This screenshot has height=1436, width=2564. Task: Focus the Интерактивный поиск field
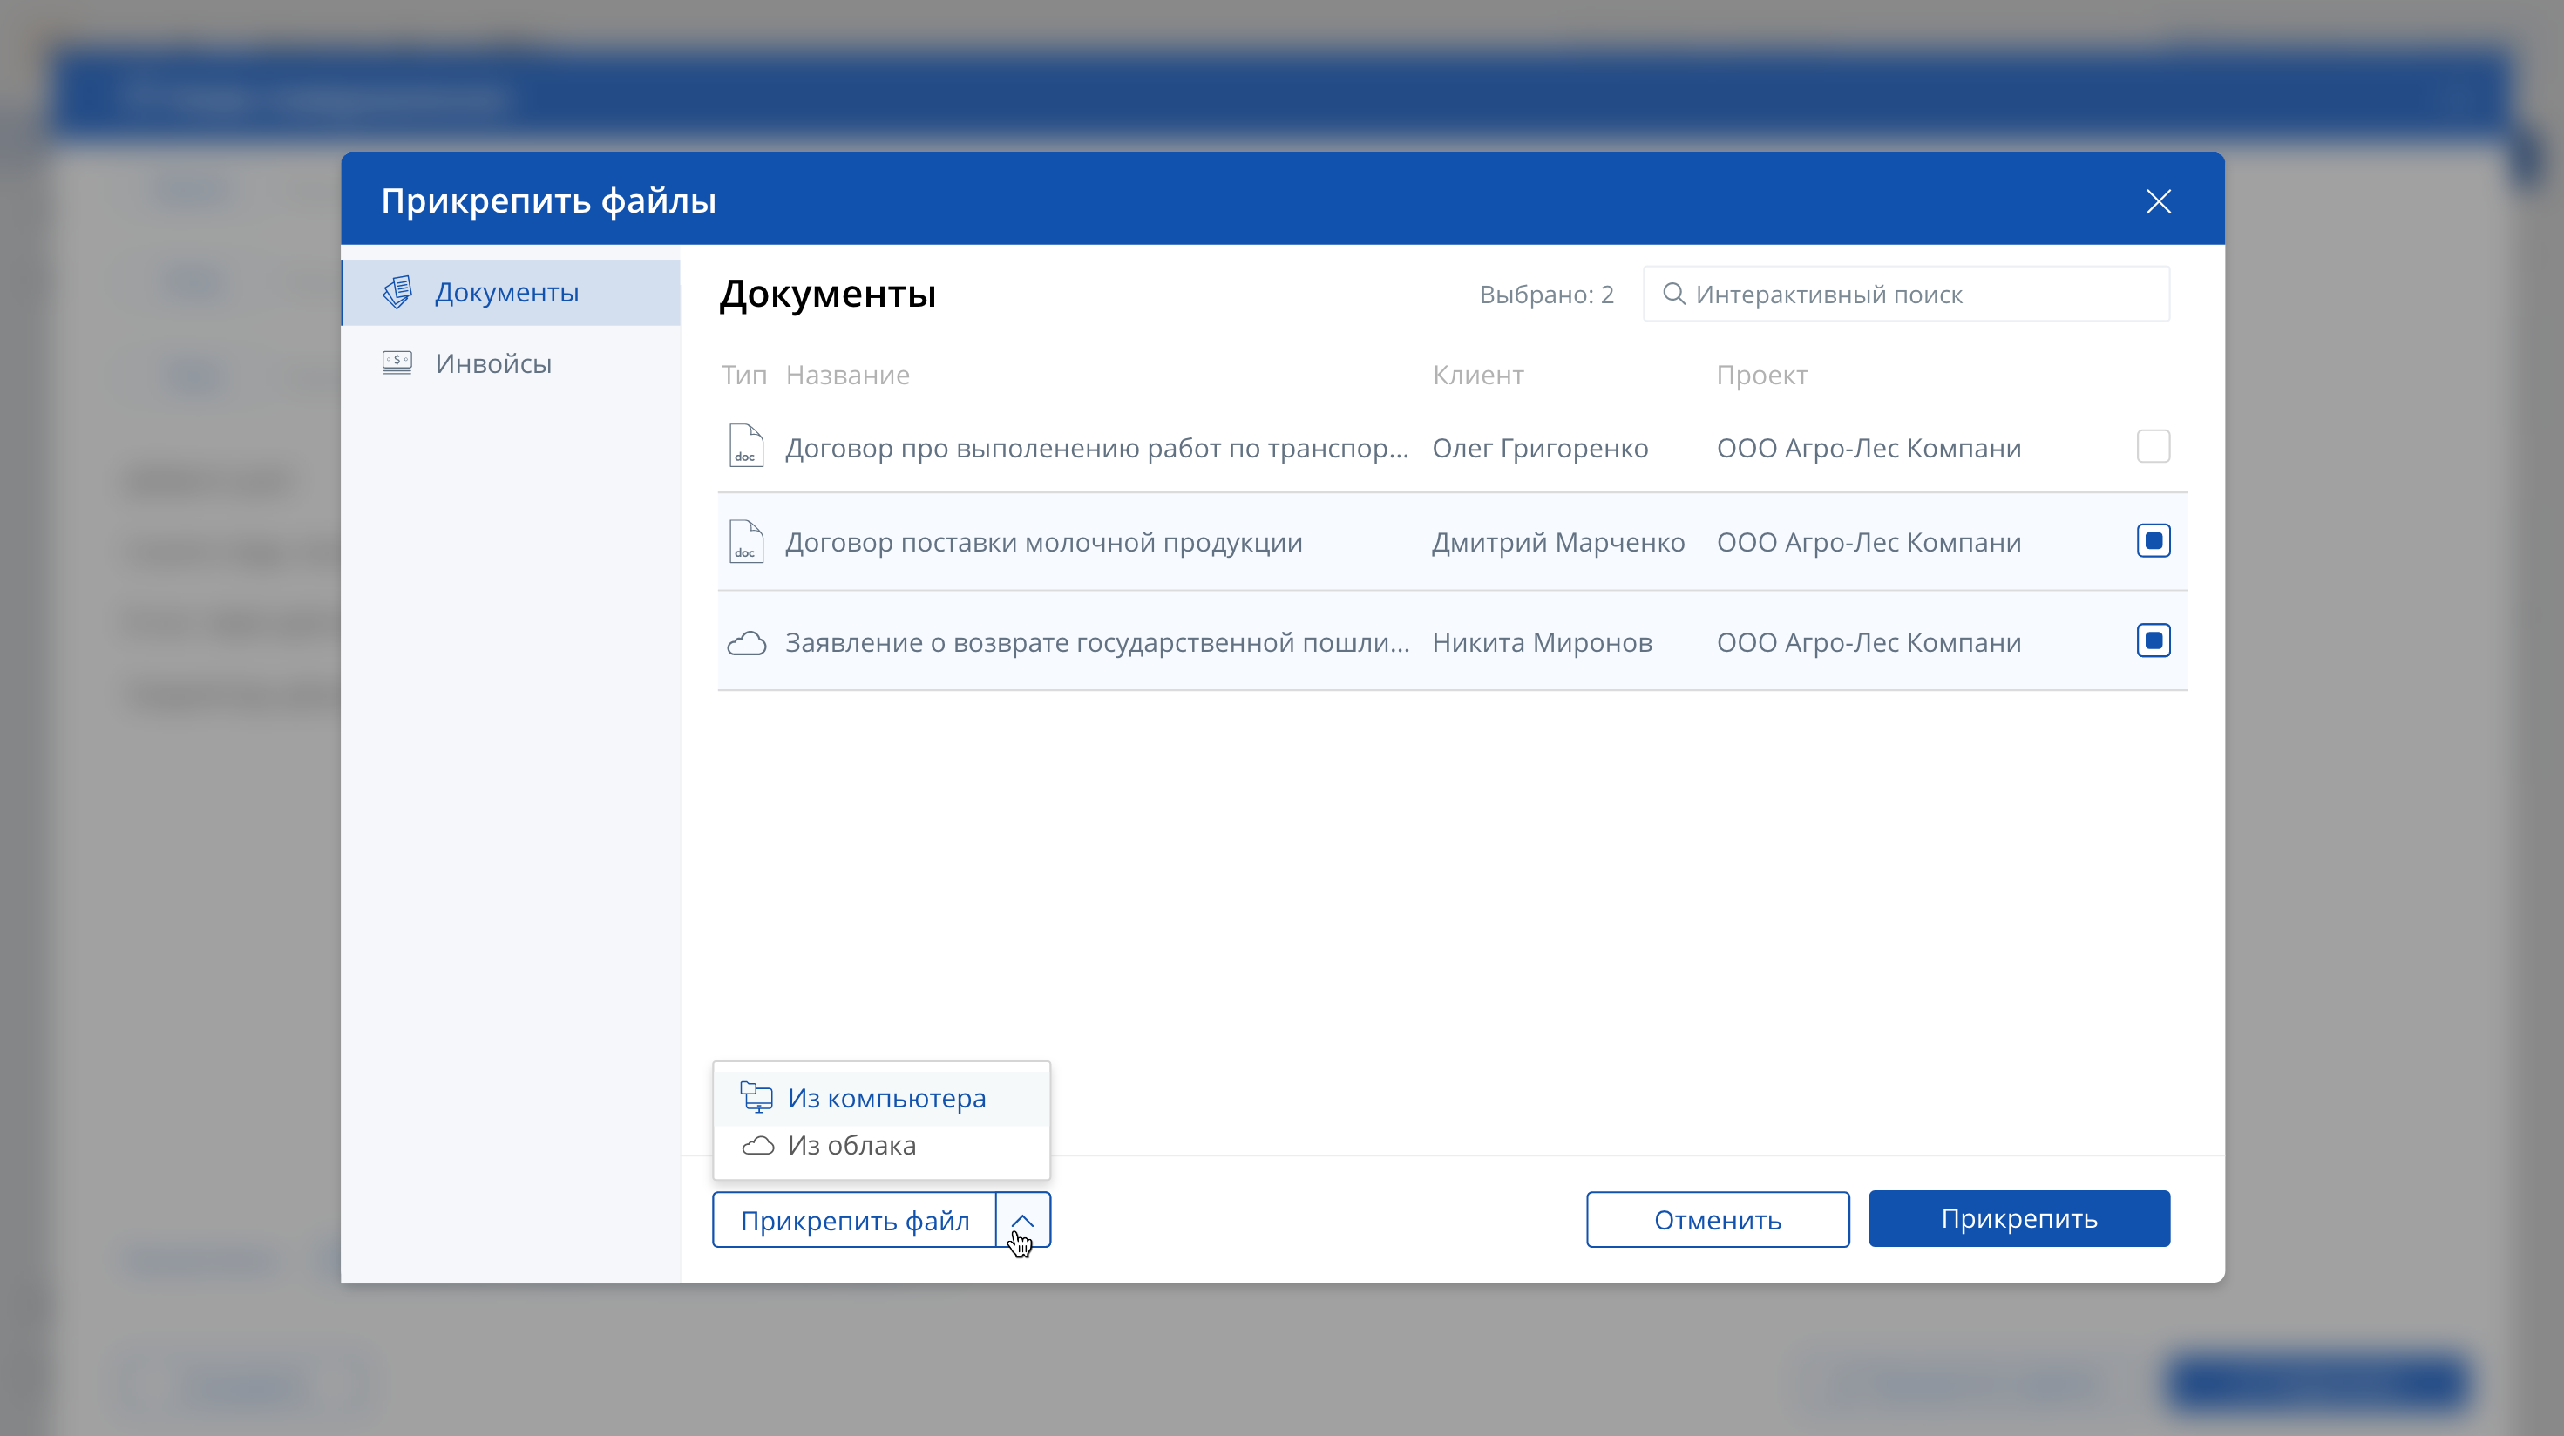1906,294
